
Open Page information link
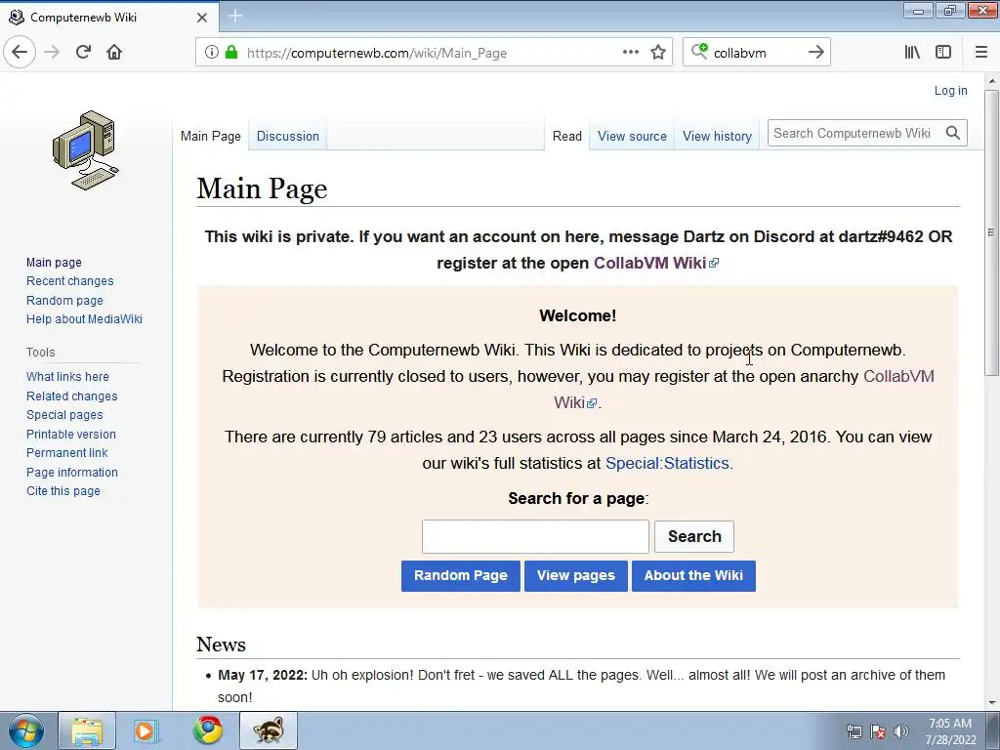pyautogui.click(x=72, y=473)
